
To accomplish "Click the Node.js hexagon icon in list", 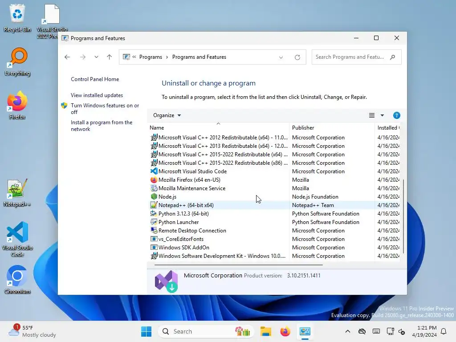I will coord(154,196).
